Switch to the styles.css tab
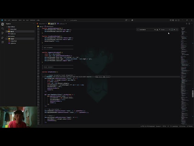This screenshot has width=194, height=146. (62, 24)
